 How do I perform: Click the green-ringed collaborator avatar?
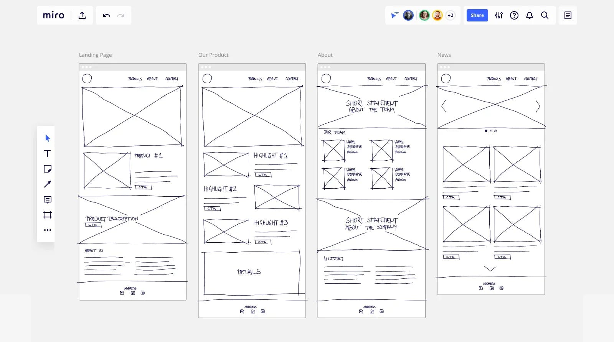(424, 15)
